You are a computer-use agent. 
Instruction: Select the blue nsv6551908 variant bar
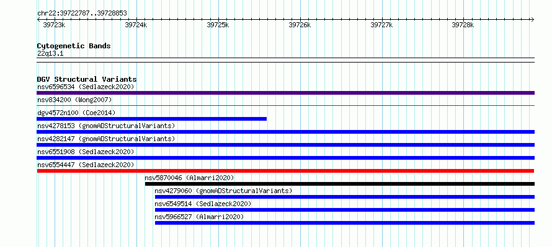coord(285,158)
